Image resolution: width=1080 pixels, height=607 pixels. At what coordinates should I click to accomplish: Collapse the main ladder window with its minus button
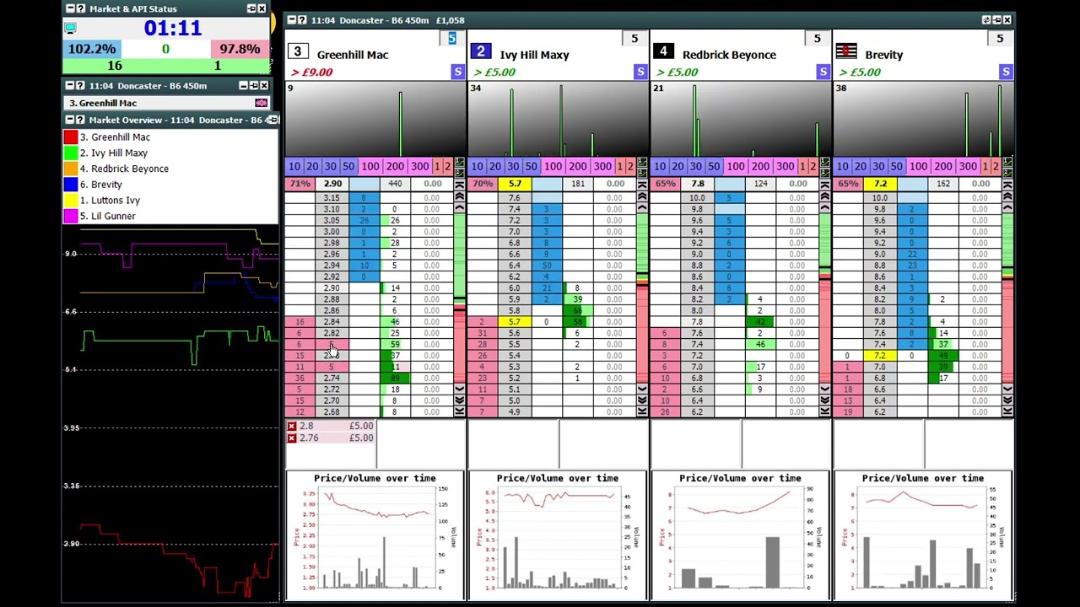292,19
